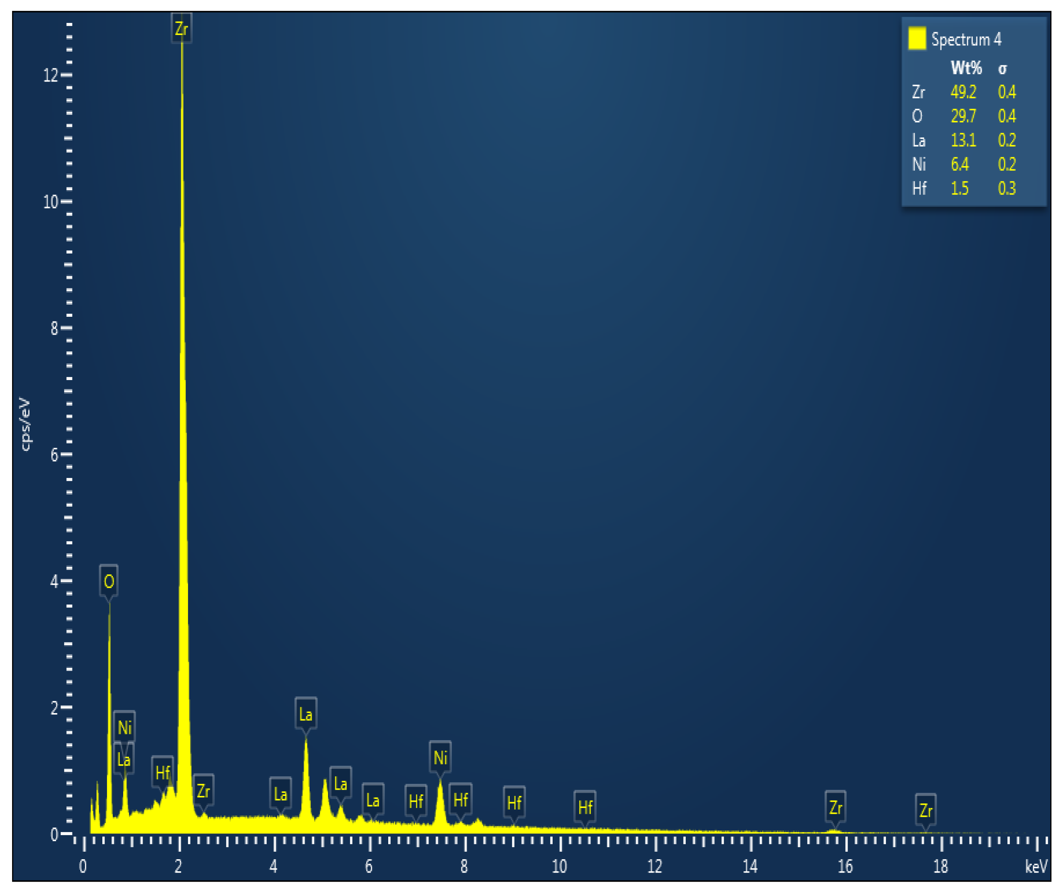Click the σ column header in legend
This screenshot has height=890, width=1059.
(x=1002, y=69)
